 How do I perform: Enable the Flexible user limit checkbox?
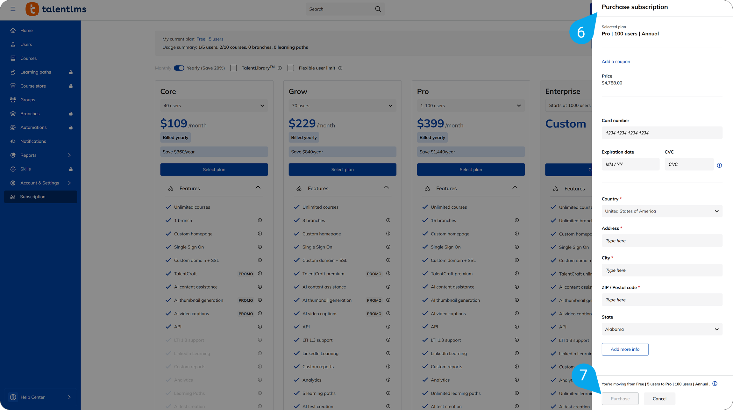click(x=291, y=68)
